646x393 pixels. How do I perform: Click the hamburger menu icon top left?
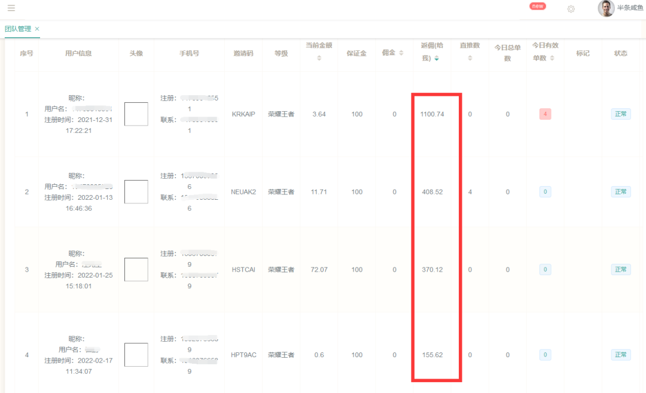[11, 9]
